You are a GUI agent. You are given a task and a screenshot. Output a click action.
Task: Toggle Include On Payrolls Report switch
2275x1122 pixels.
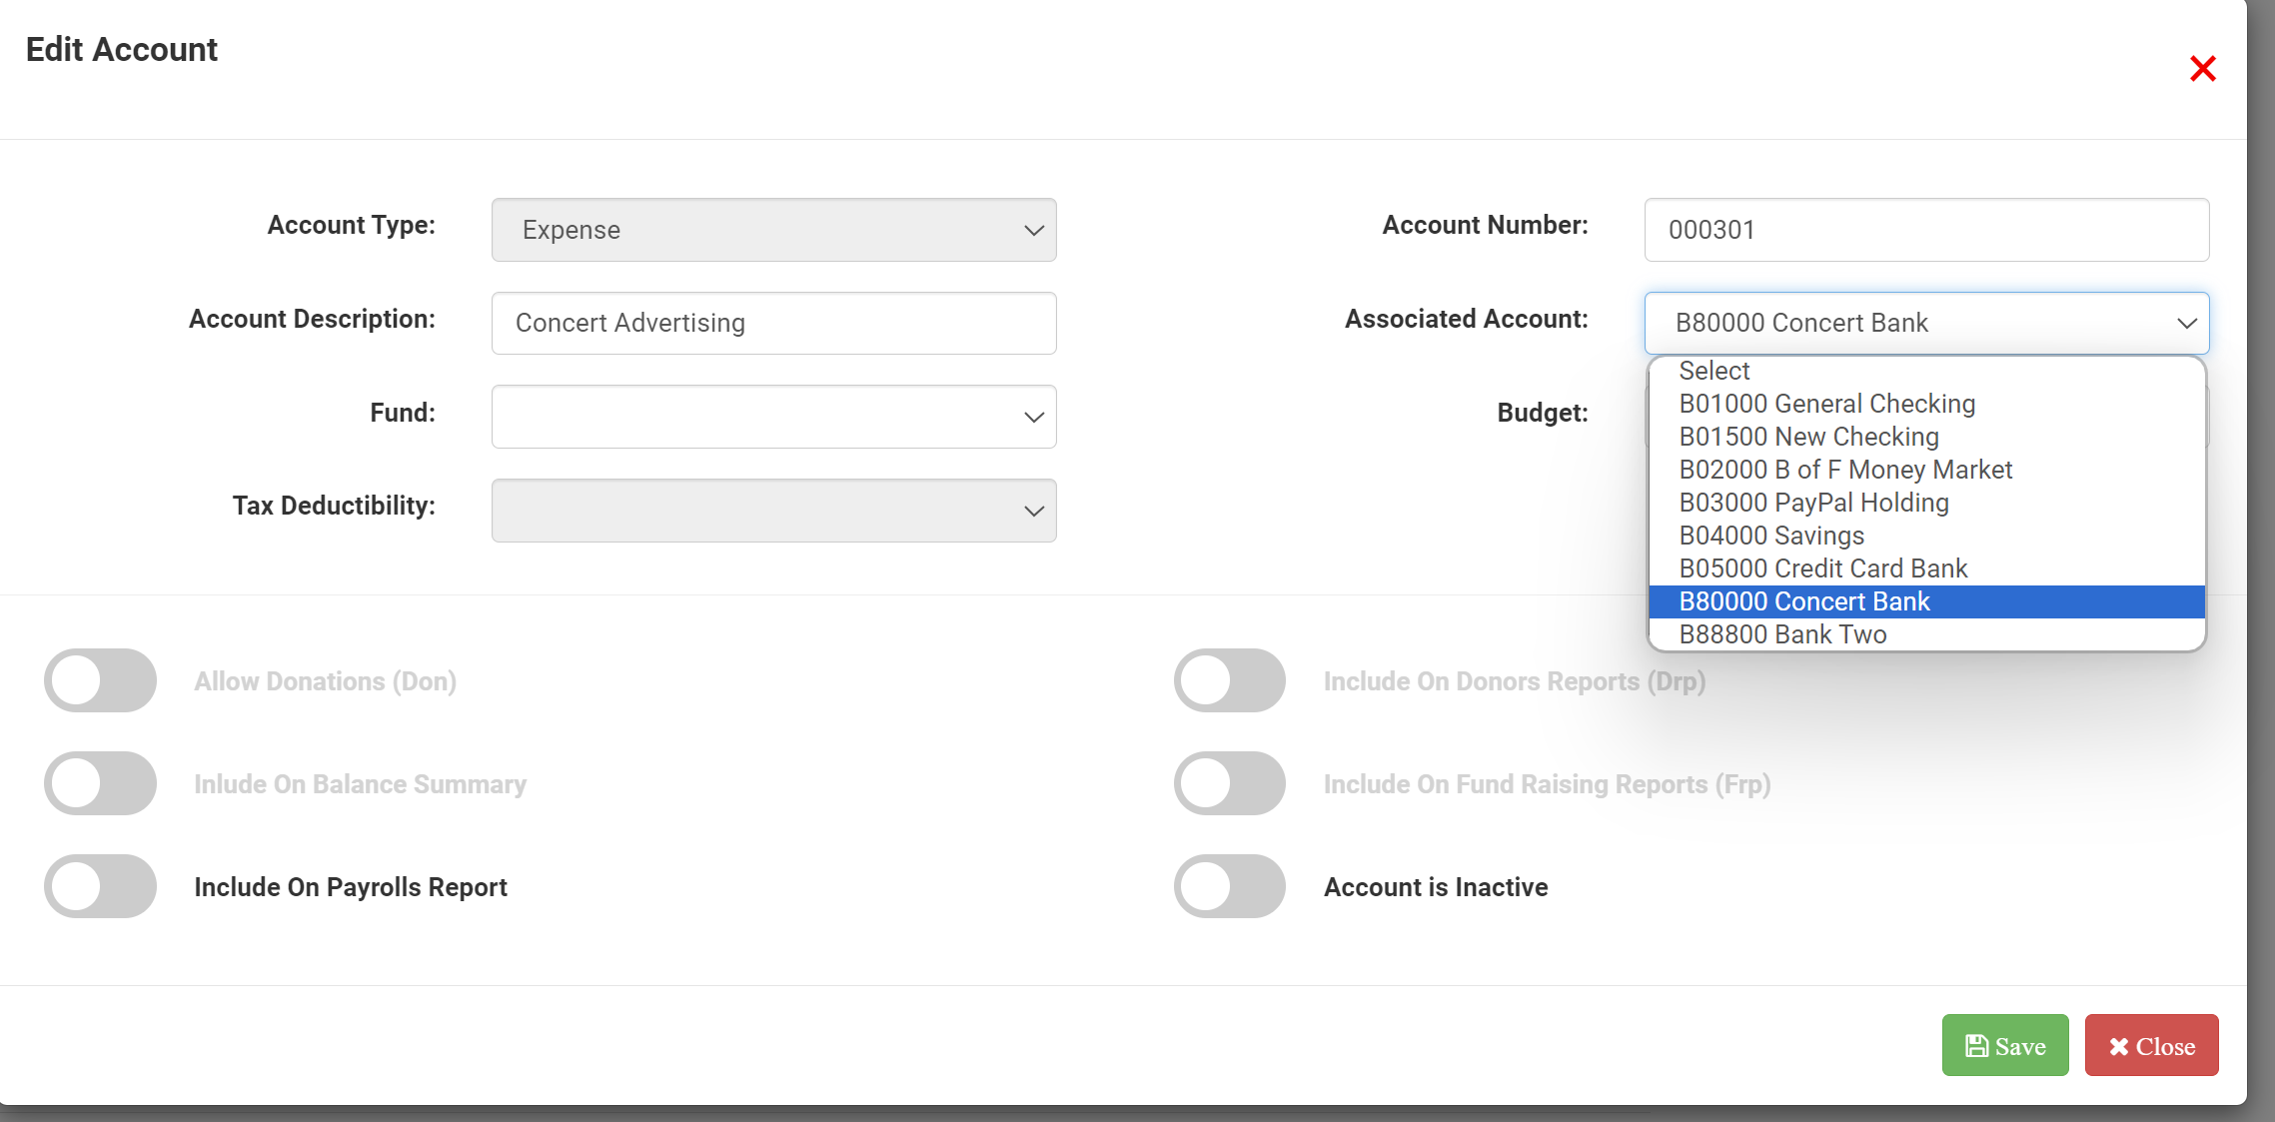coord(100,886)
